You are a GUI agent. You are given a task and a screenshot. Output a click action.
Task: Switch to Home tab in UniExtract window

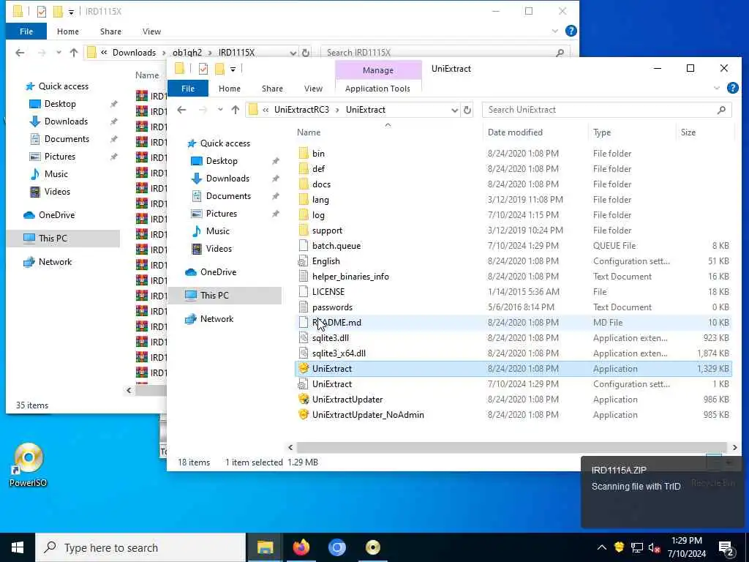pos(229,89)
